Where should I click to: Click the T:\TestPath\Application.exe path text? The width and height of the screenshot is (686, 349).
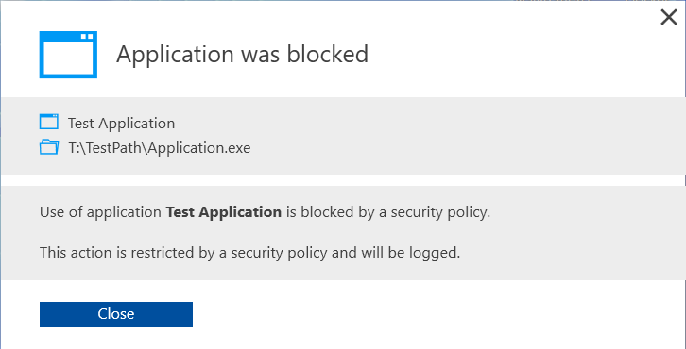click(x=160, y=148)
